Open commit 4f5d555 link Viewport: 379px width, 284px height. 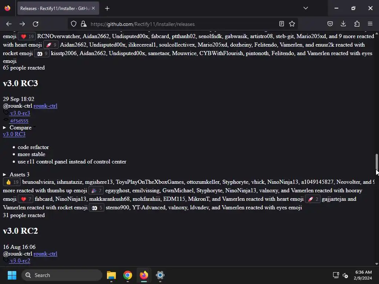19,121
